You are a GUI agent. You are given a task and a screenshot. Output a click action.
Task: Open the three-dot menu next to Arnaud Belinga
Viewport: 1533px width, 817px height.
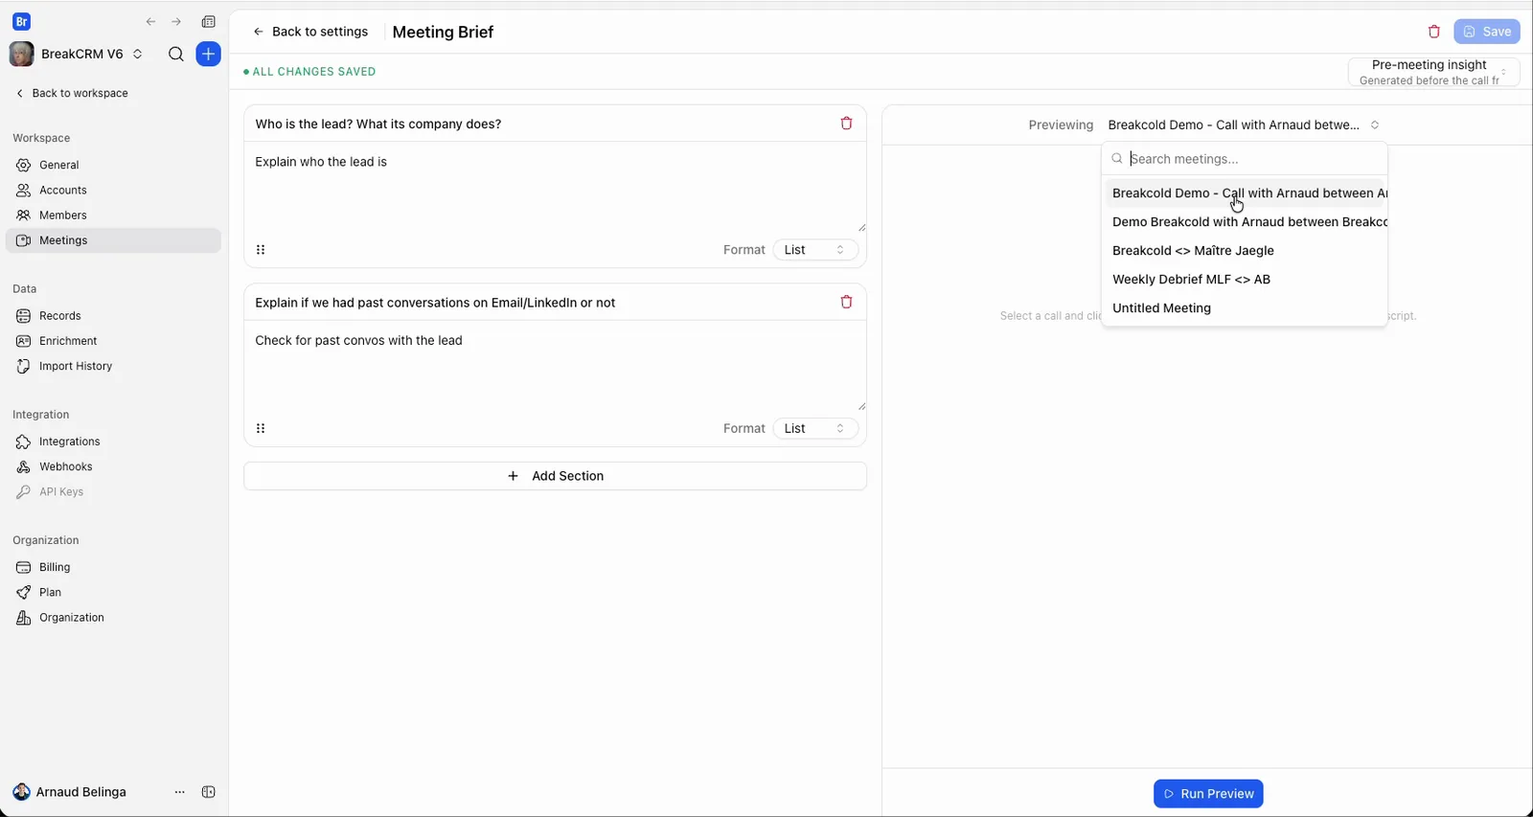pyautogui.click(x=179, y=792)
